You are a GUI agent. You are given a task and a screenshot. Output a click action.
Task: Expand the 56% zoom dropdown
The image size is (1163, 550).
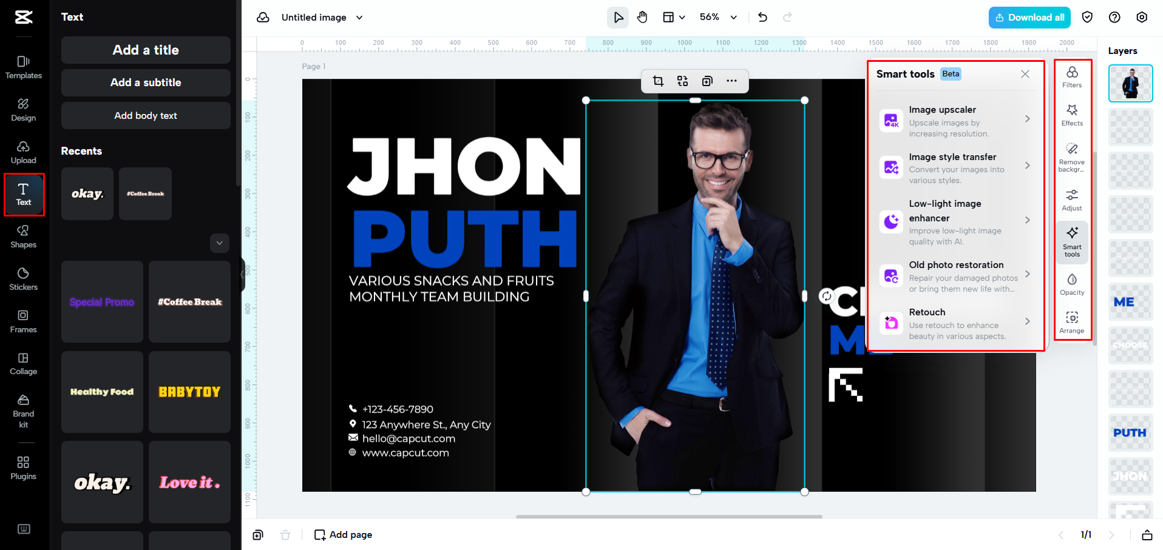point(733,18)
